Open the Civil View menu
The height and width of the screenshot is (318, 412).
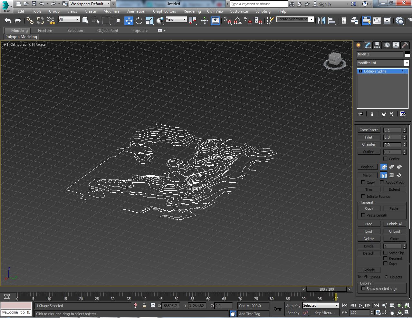click(x=215, y=11)
